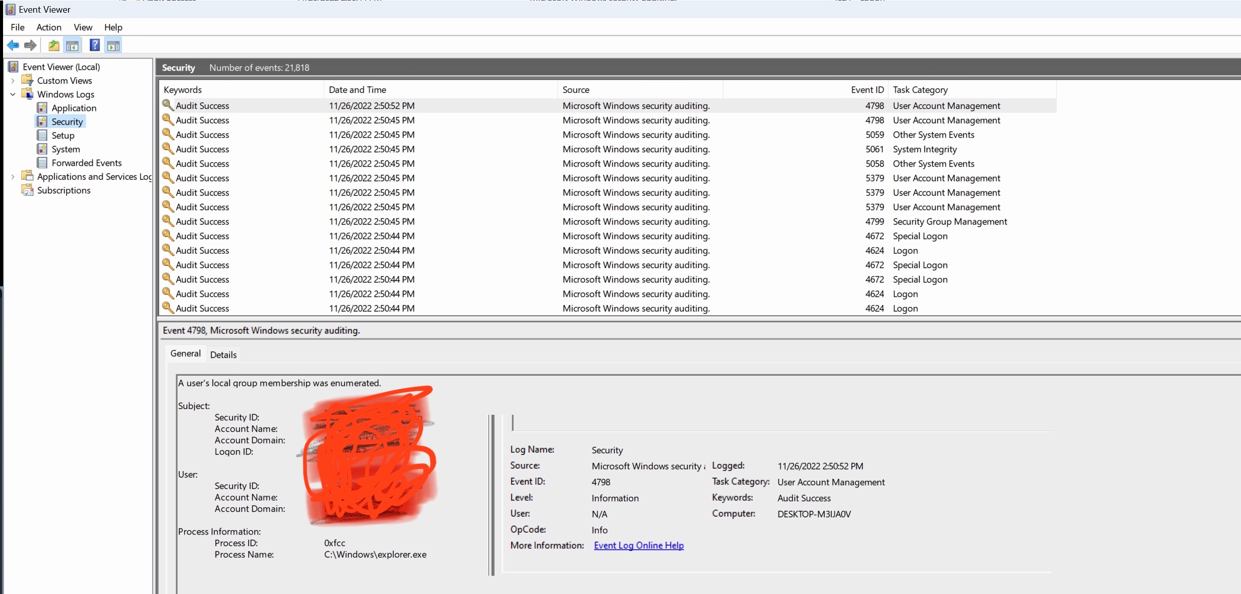This screenshot has width=1241, height=594.
Task: Select the Subscriptions node icon
Action: (27, 190)
